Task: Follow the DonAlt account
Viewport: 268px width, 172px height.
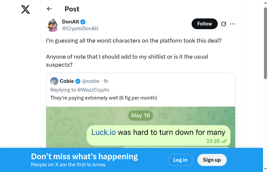Action: [204, 24]
